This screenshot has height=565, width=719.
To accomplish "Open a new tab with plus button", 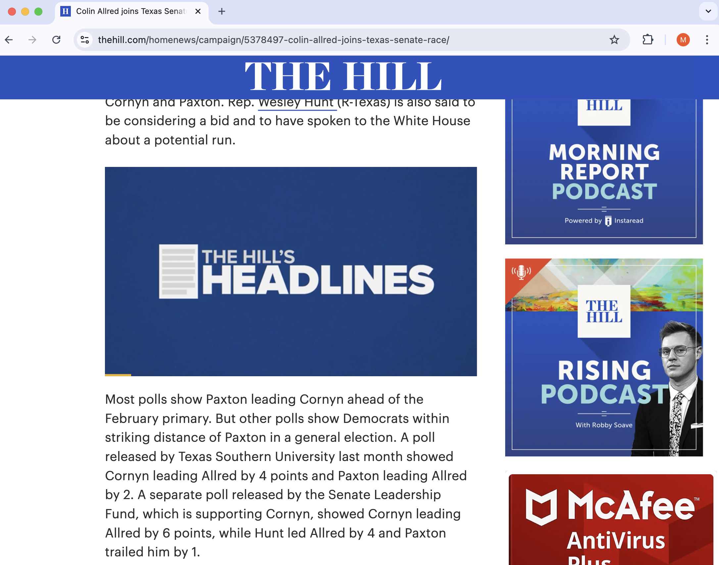I will click(221, 12).
